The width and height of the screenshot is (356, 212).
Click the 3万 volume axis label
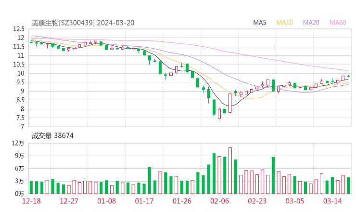(x=20, y=181)
